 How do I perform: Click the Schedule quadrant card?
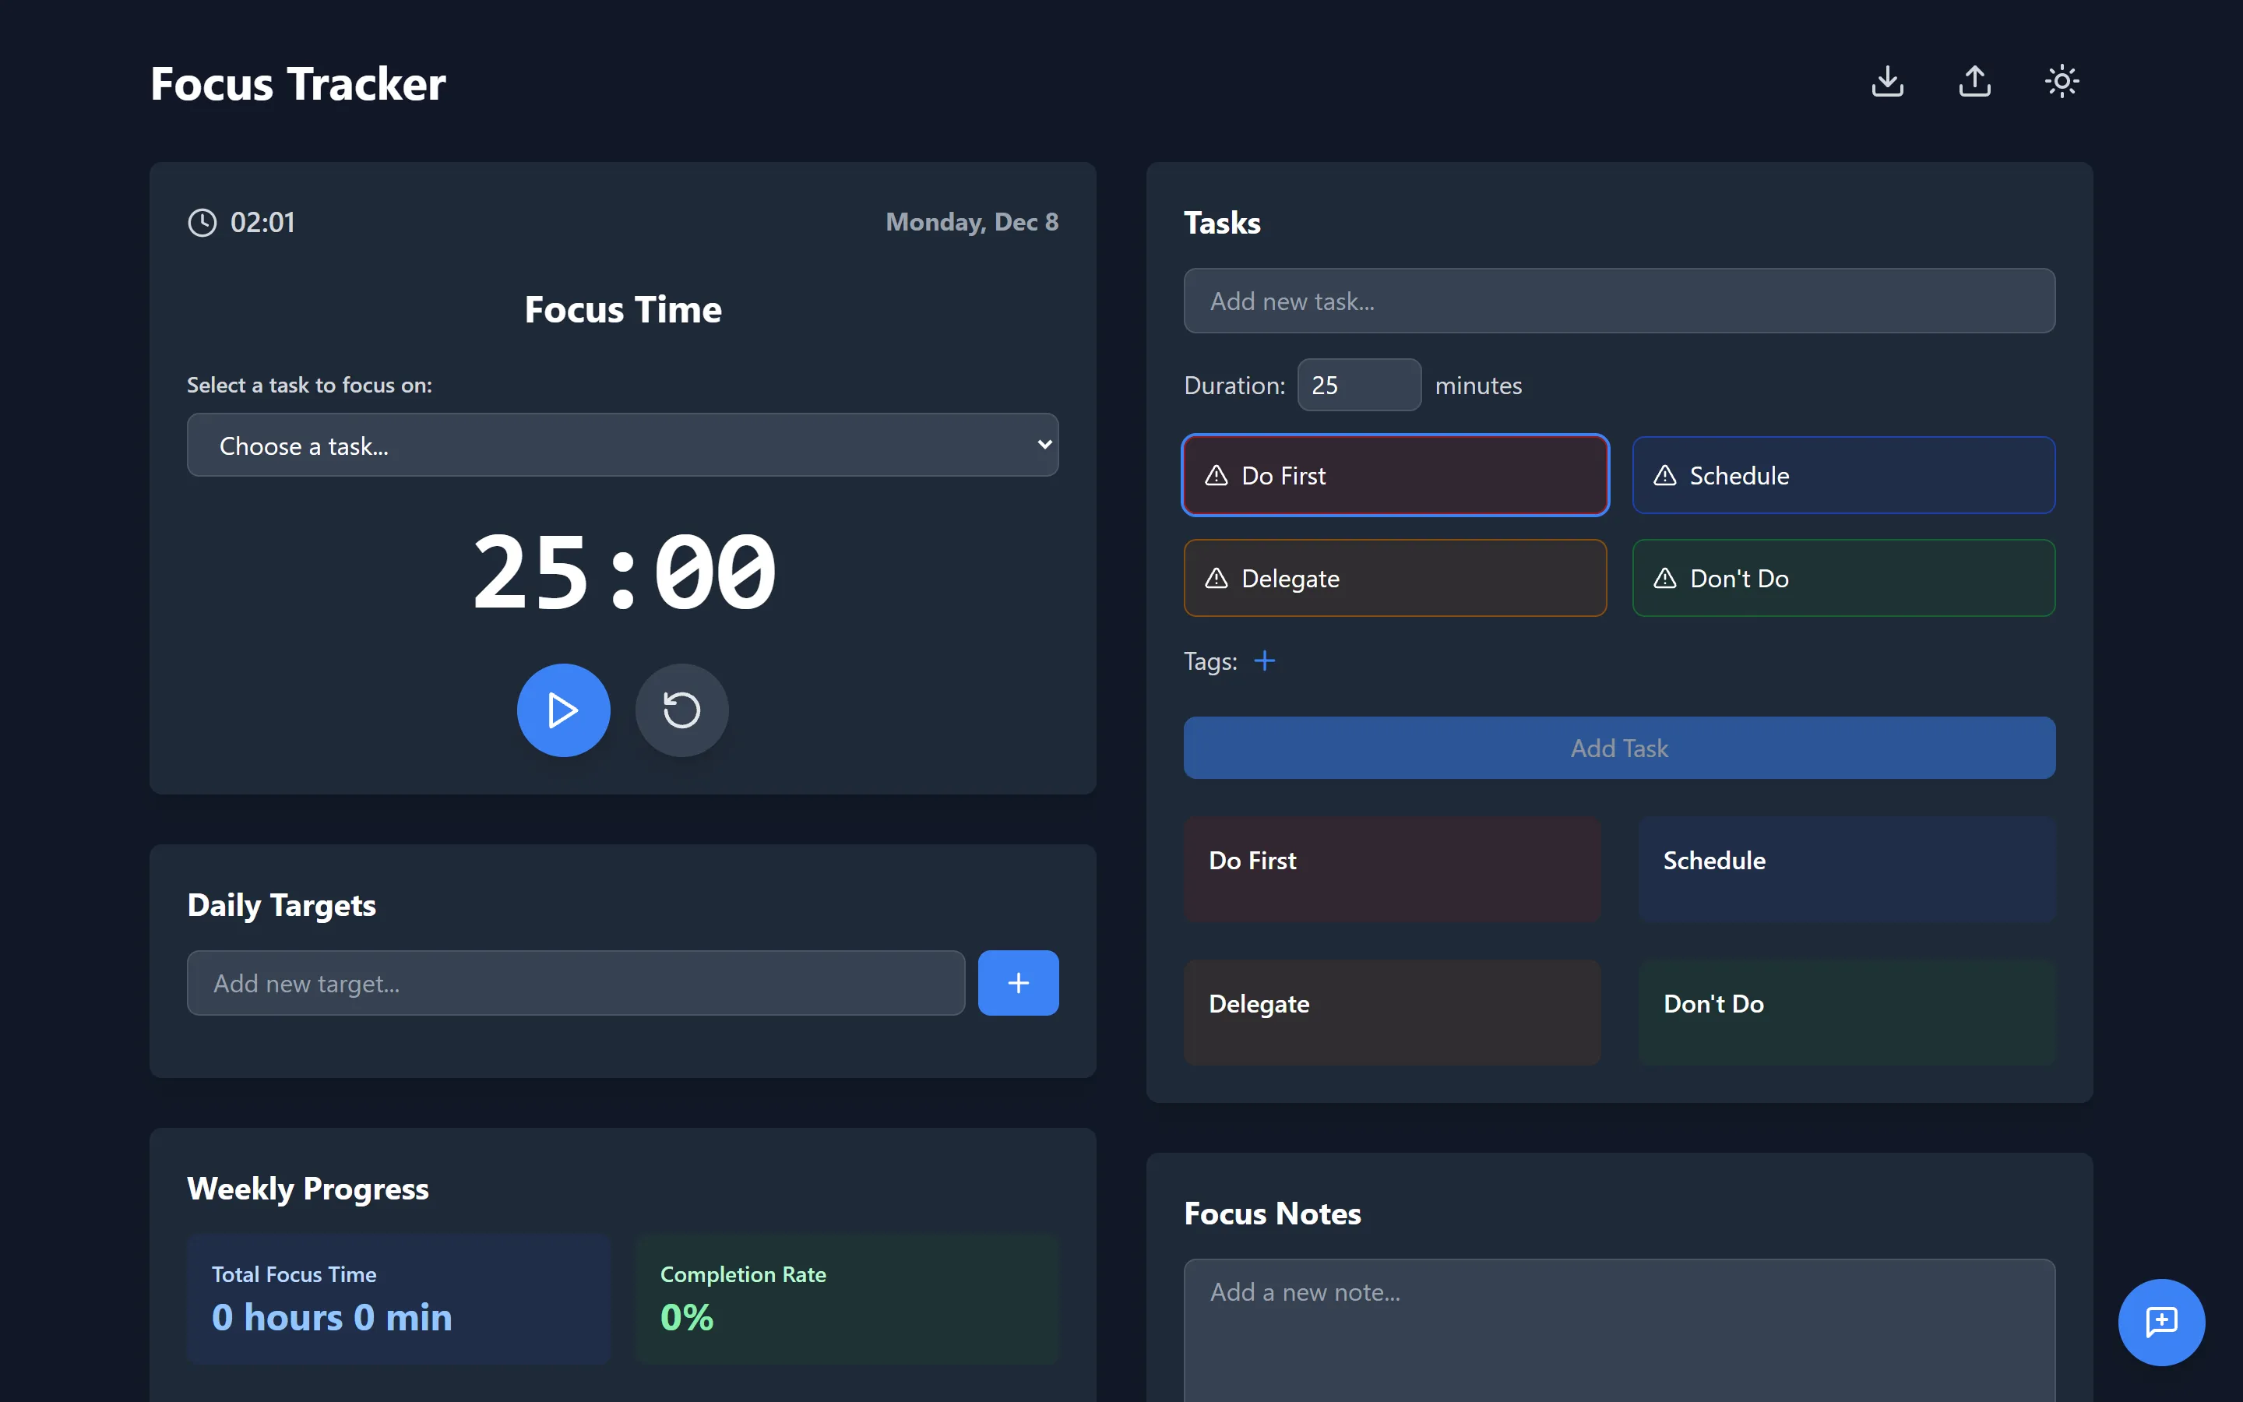1847,868
